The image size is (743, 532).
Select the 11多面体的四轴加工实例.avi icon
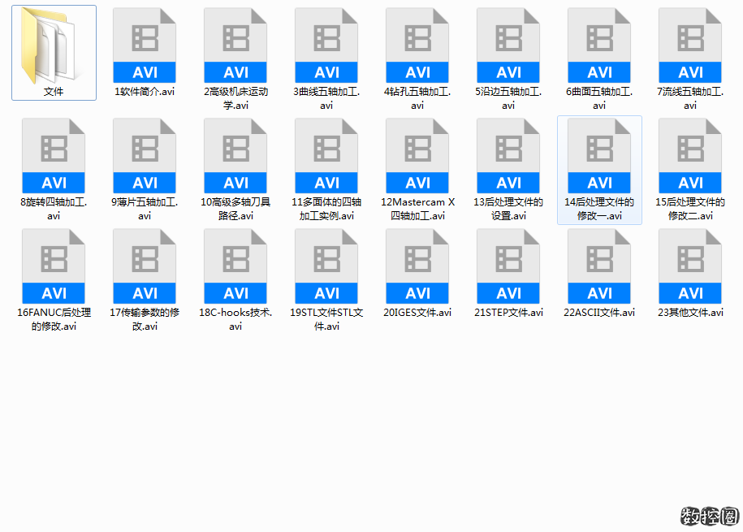pyautogui.click(x=326, y=156)
